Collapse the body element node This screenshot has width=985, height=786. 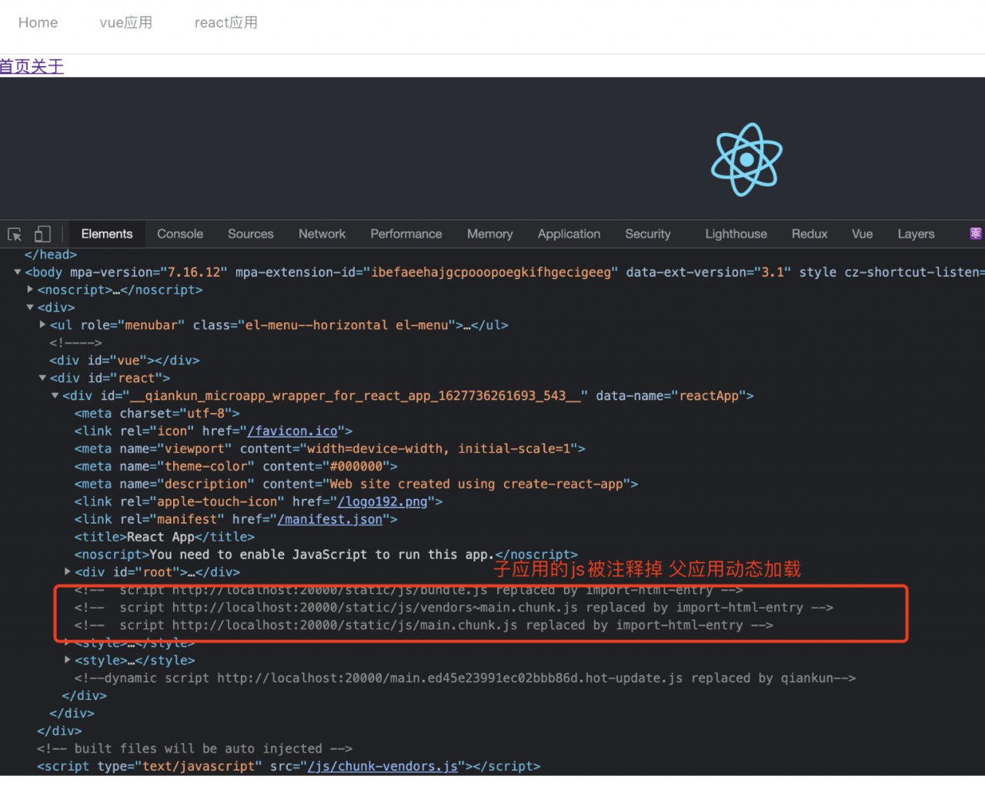pyautogui.click(x=18, y=272)
